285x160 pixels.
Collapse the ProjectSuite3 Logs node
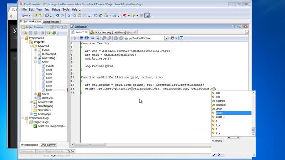[x=23, y=118]
